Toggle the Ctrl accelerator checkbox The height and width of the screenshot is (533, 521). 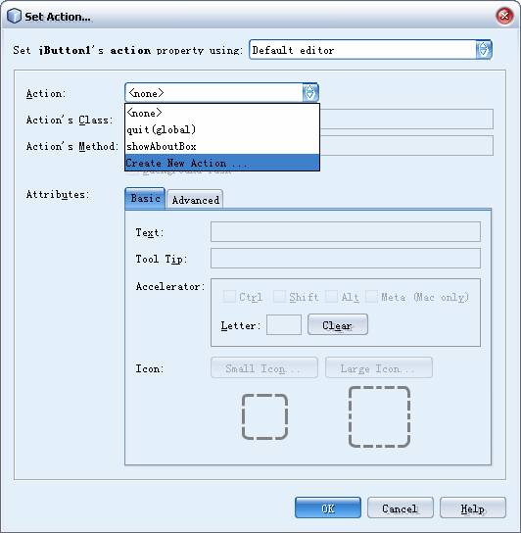click(229, 297)
